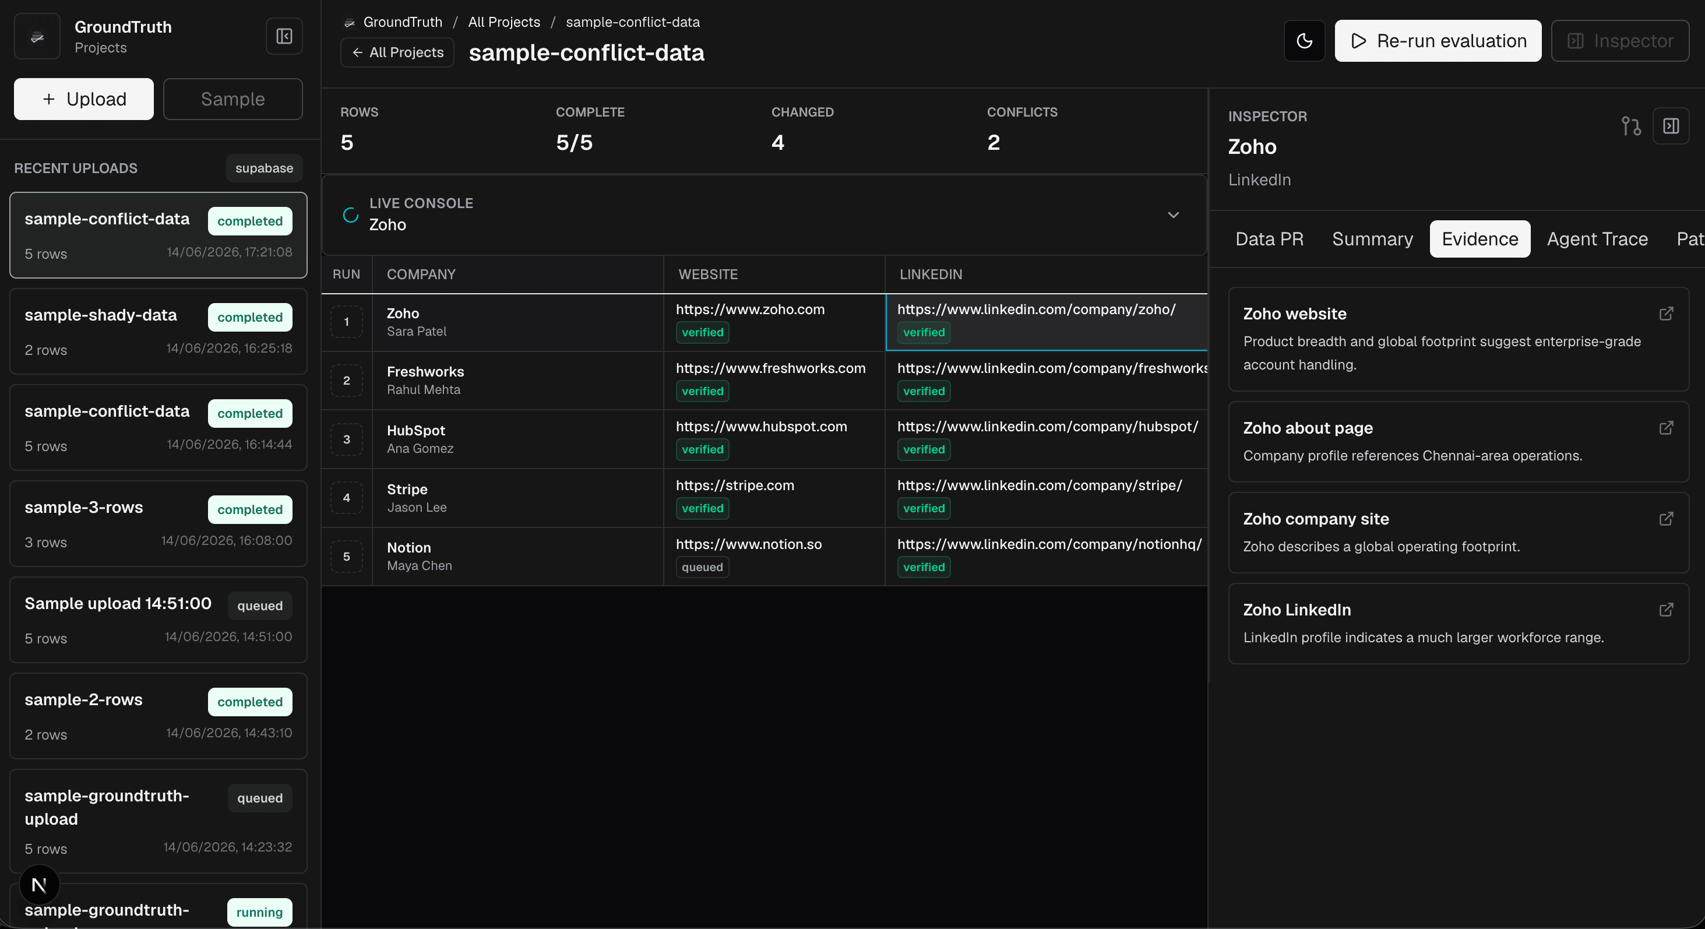The width and height of the screenshot is (1705, 929).
Task: Select the Evidence tab
Action: (x=1479, y=239)
